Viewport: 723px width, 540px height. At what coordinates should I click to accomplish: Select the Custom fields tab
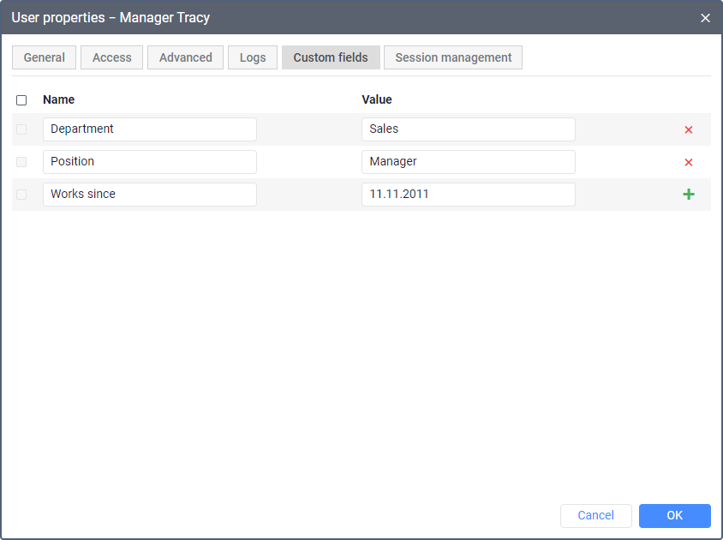tap(331, 57)
